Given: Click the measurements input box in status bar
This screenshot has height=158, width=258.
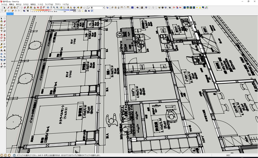Looking at the screenshot, I should pyautogui.click(x=244, y=155).
